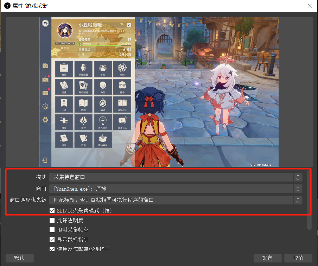Viewport: 318px width, 266px height.
Task: Open the 周边商城 gift box tile
Action: (103, 140)
